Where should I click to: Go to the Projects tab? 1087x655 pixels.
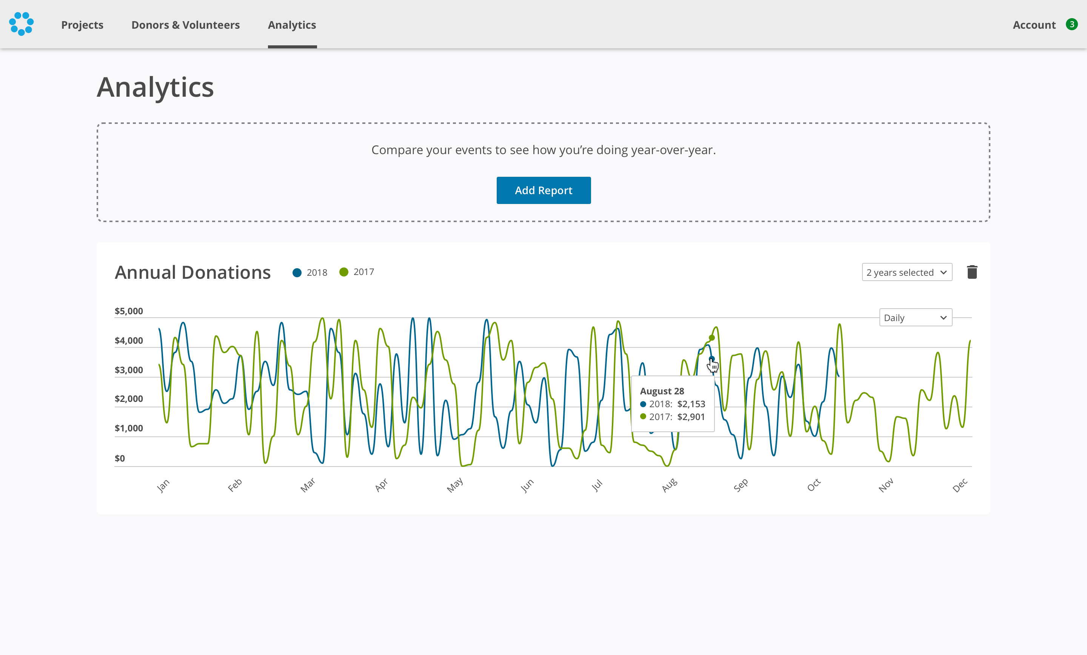(x=82, y=25)
